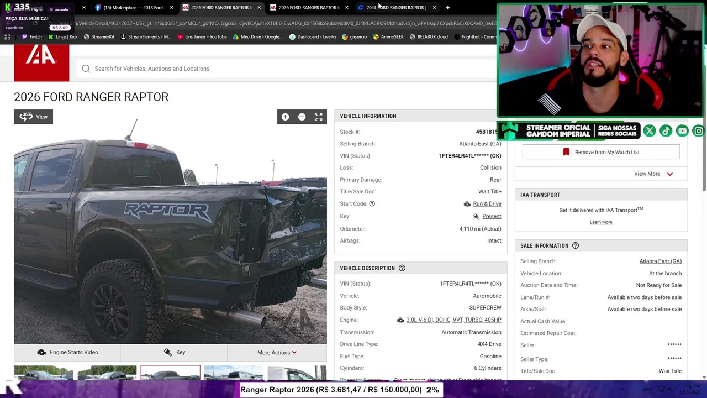Play the Engine Starts Video
Screen dimensions: 707x398
pos(67,353)
